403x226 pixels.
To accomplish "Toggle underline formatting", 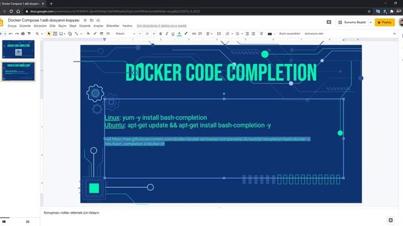I will click(173, 33).
